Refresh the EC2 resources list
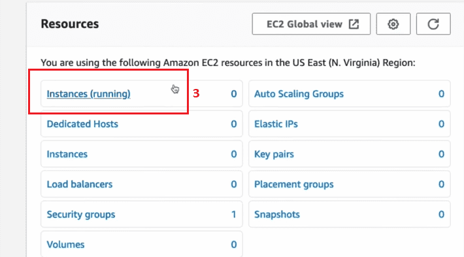This screenshot has height=257, width=464. (x=433, y=24)
